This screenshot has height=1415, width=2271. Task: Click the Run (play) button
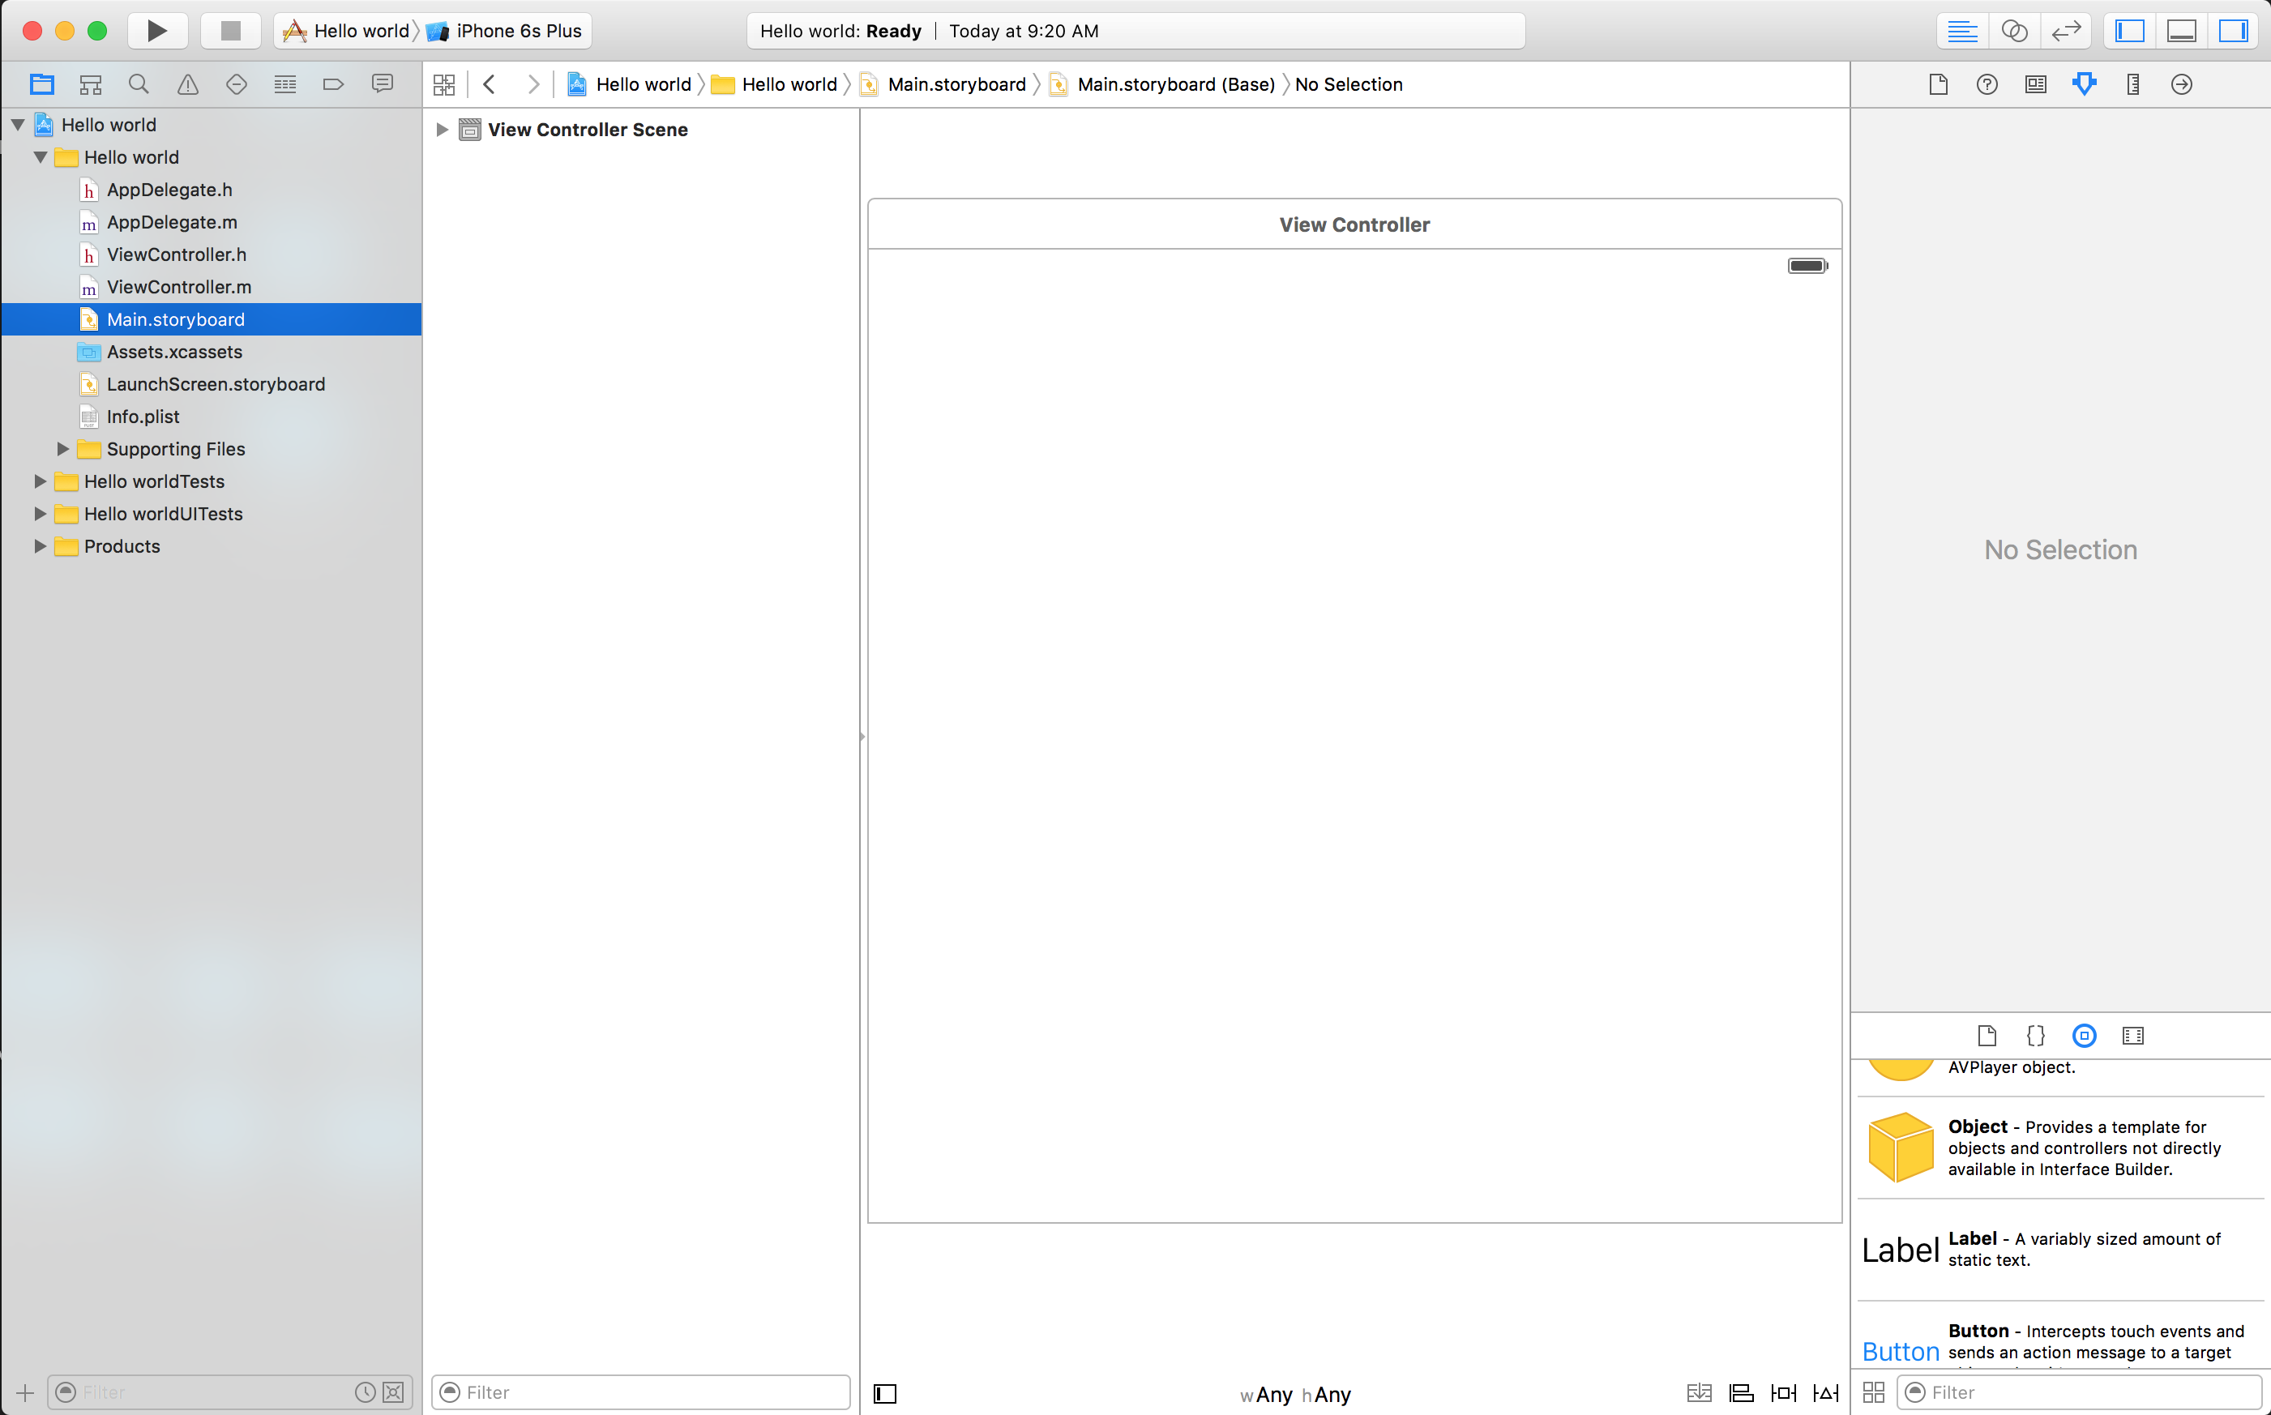[x=156, y=31]
